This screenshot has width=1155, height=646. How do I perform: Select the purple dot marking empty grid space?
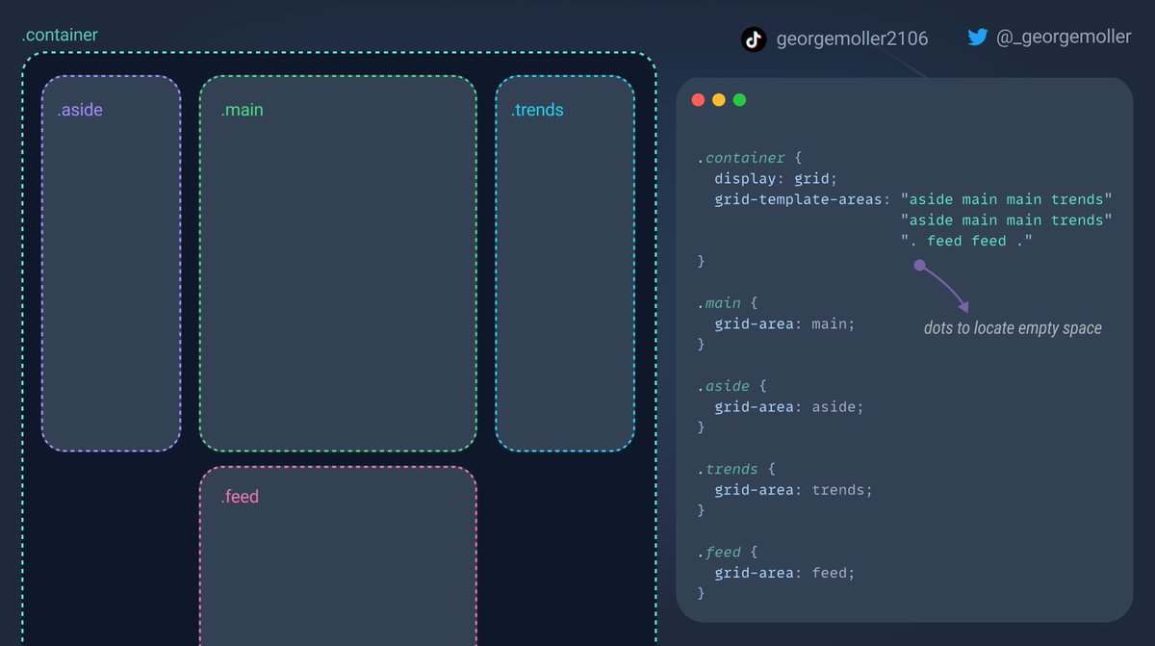coord(920,267)
